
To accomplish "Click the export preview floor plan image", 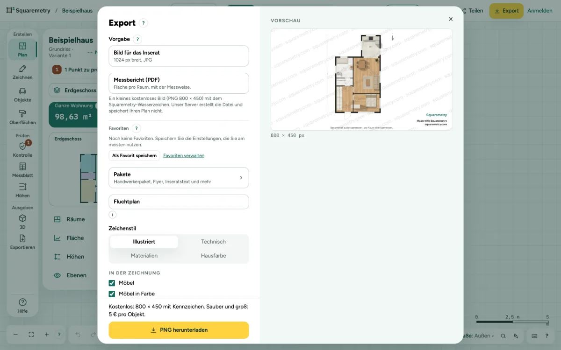I will click(x=361, y=80).
